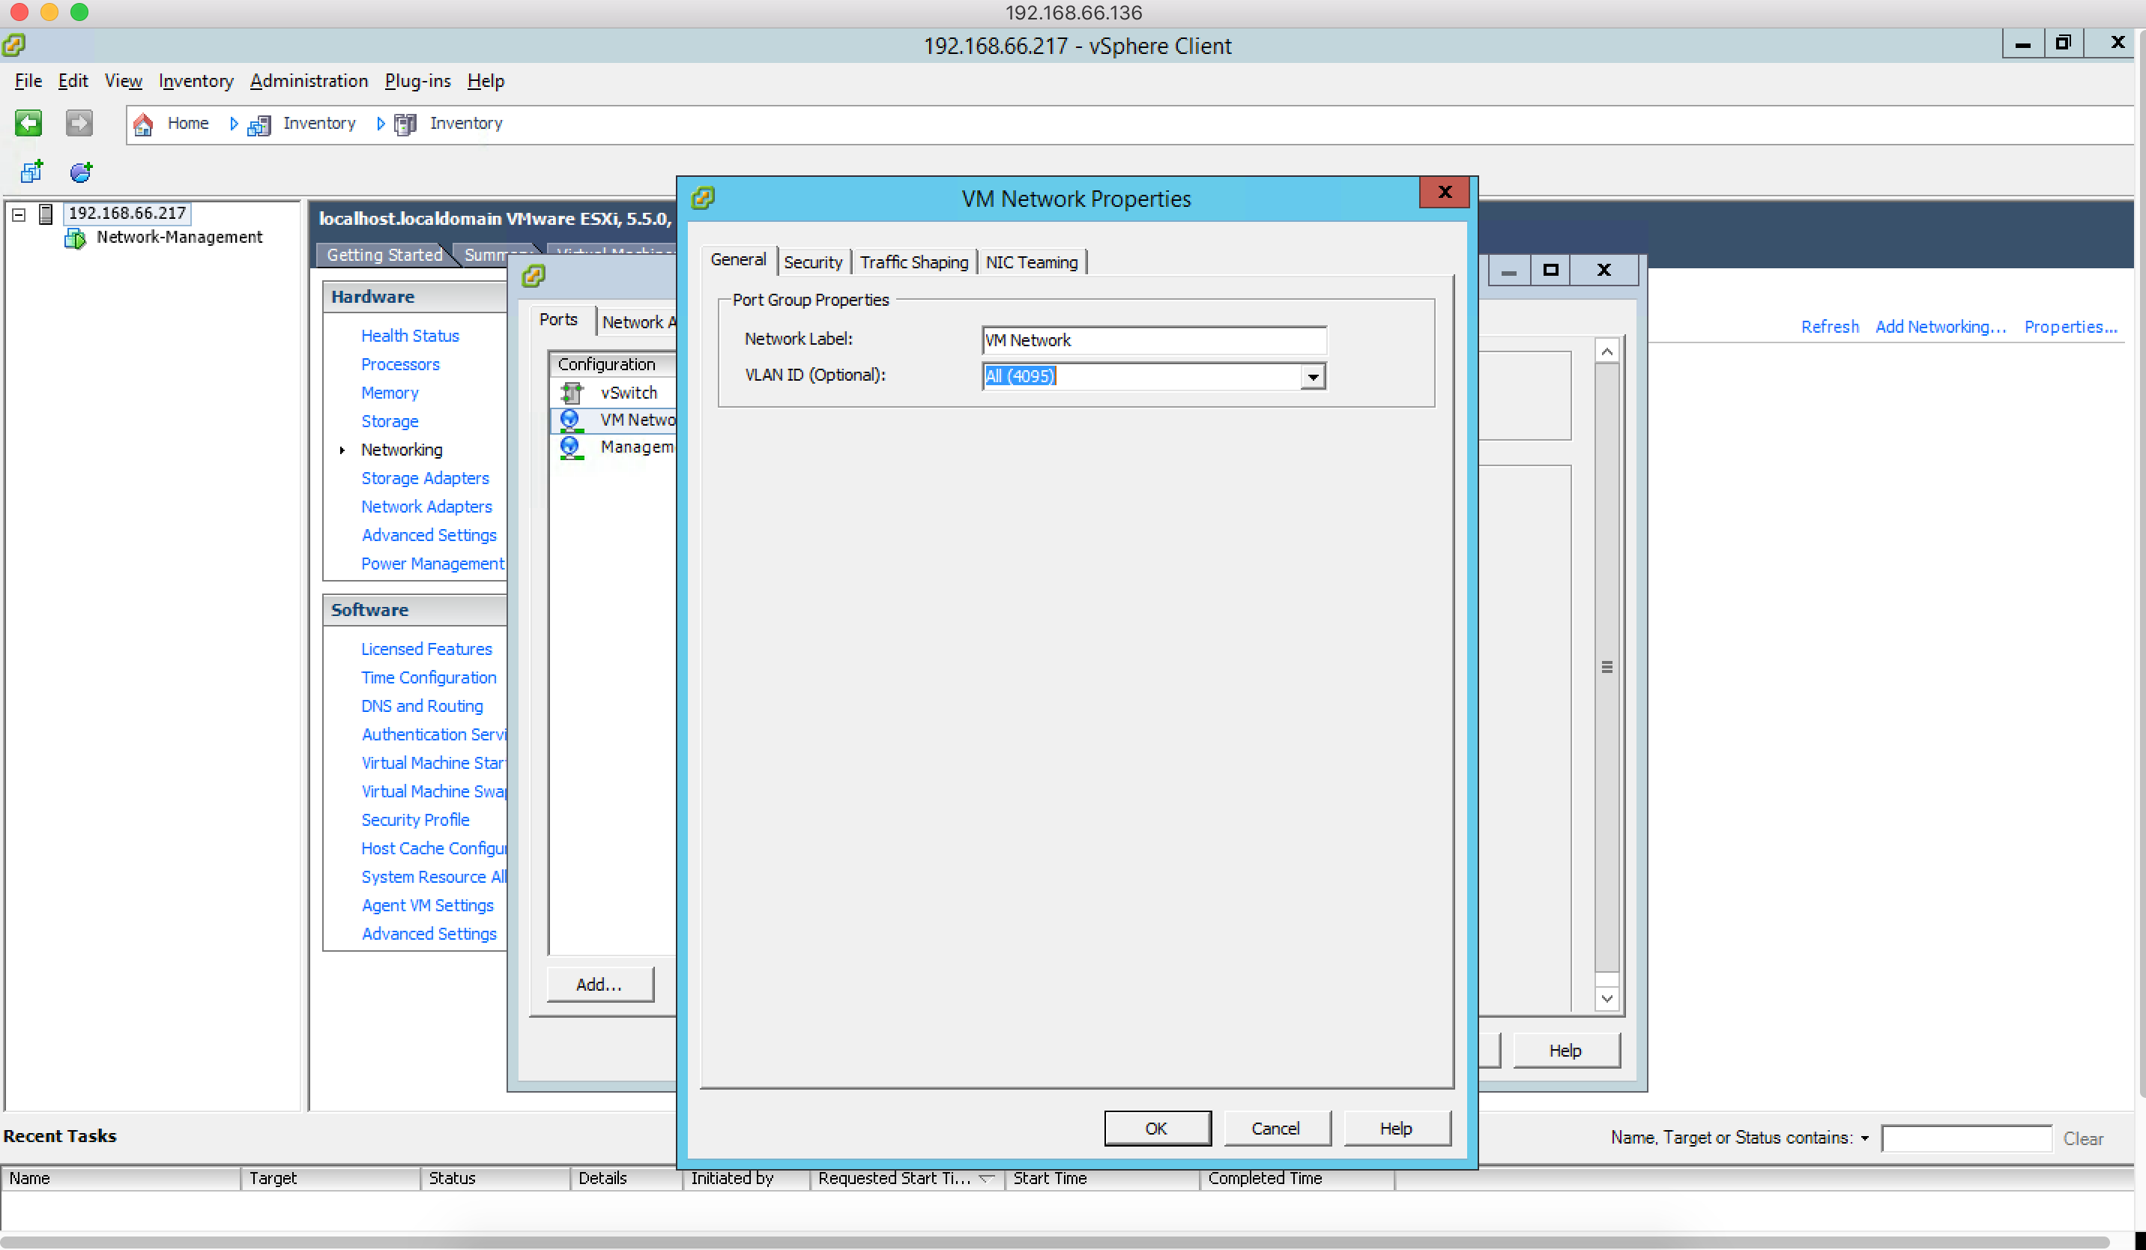
Task: Switch to the NIC Teaming tab
Action: (1032, 262)
